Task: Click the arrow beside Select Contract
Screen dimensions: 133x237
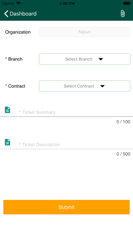Action: pos(102,86)
